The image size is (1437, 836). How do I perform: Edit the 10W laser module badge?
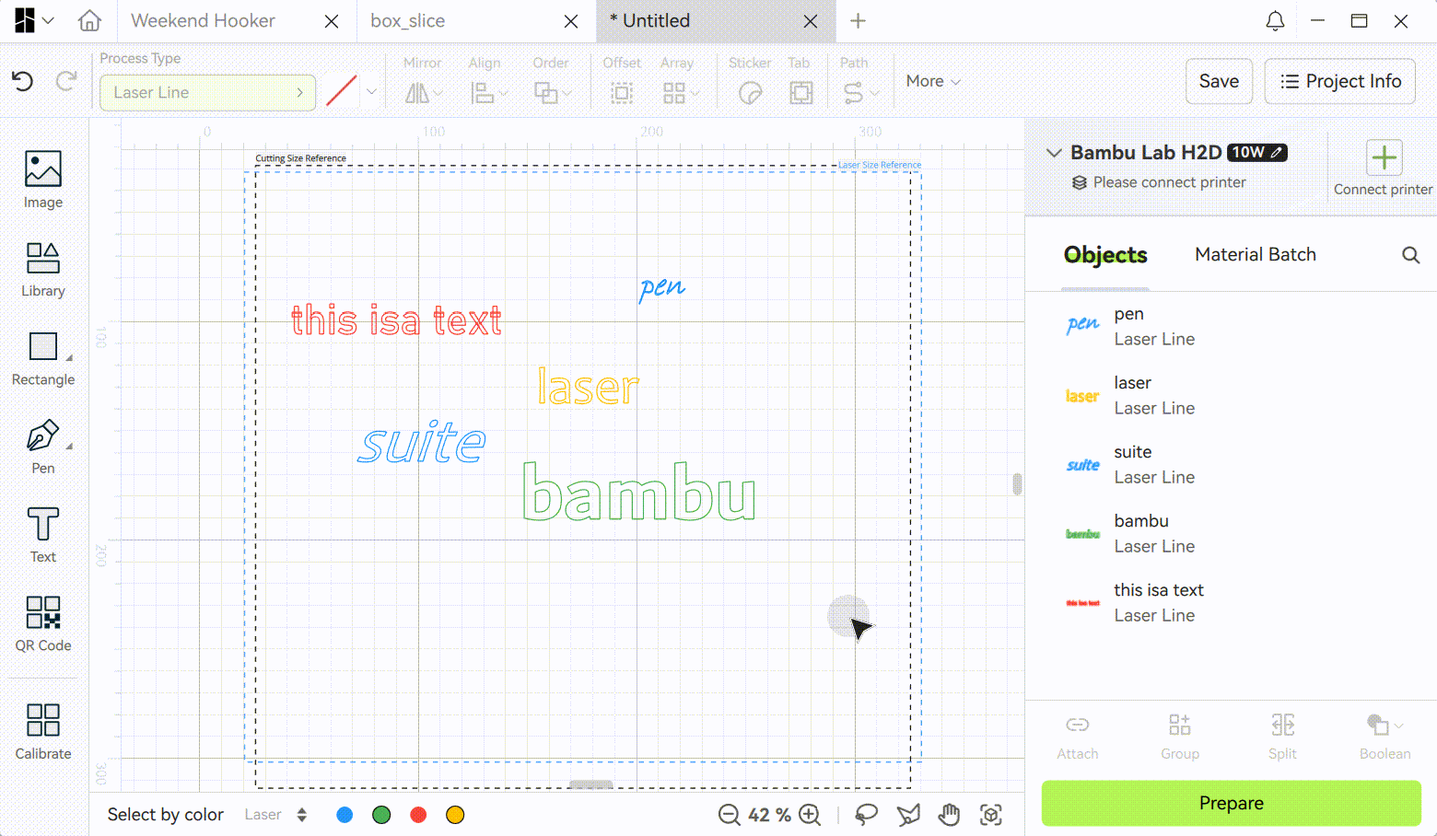[x=1257, y=153]
